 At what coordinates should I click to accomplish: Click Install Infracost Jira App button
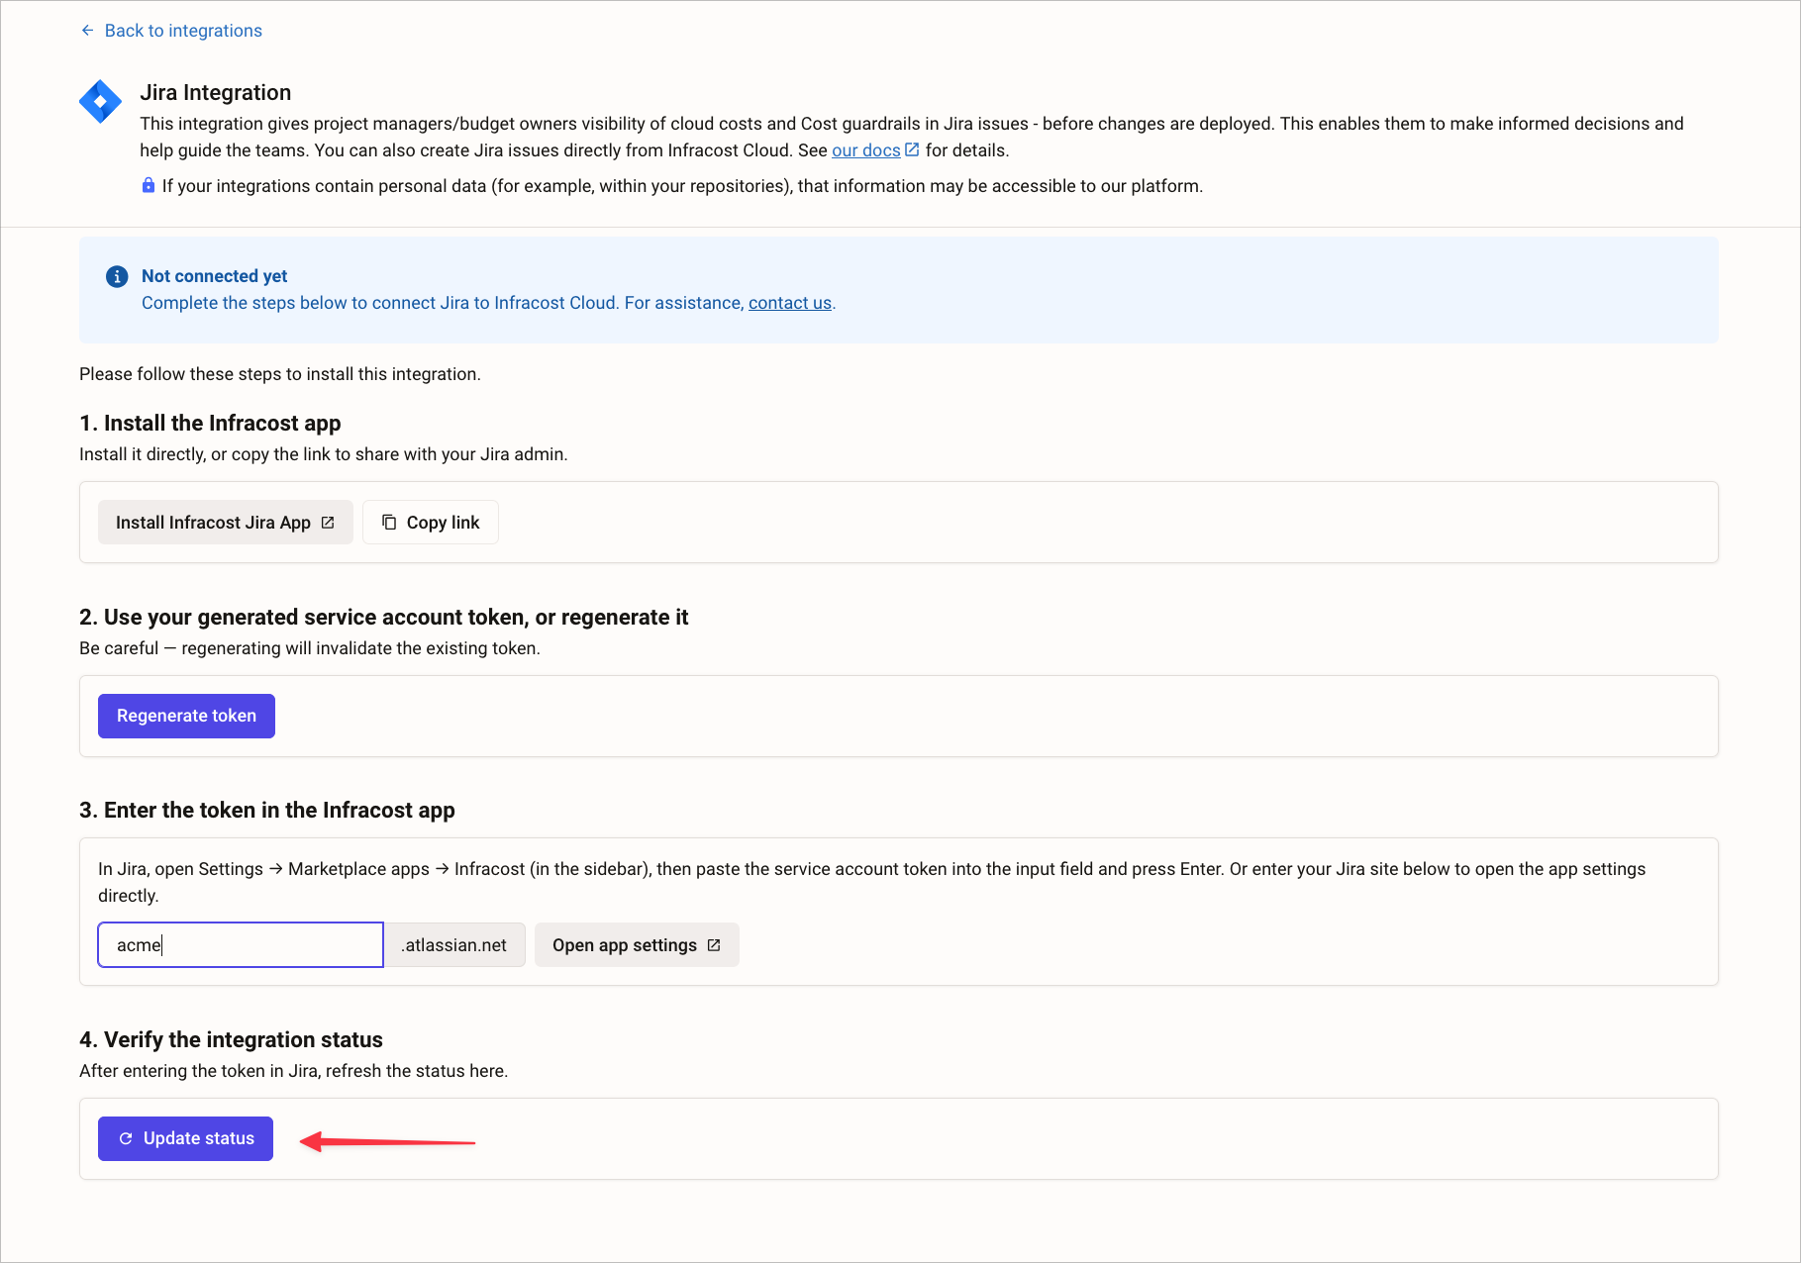coord(226,523)
